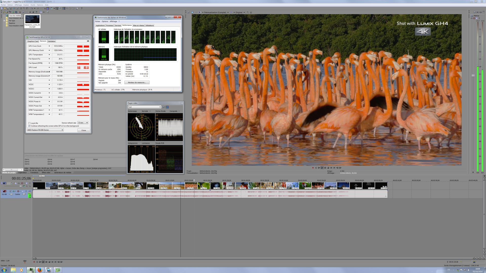Toggle Mute on audio track 2

pyautogui.click(x=23, y=191)
